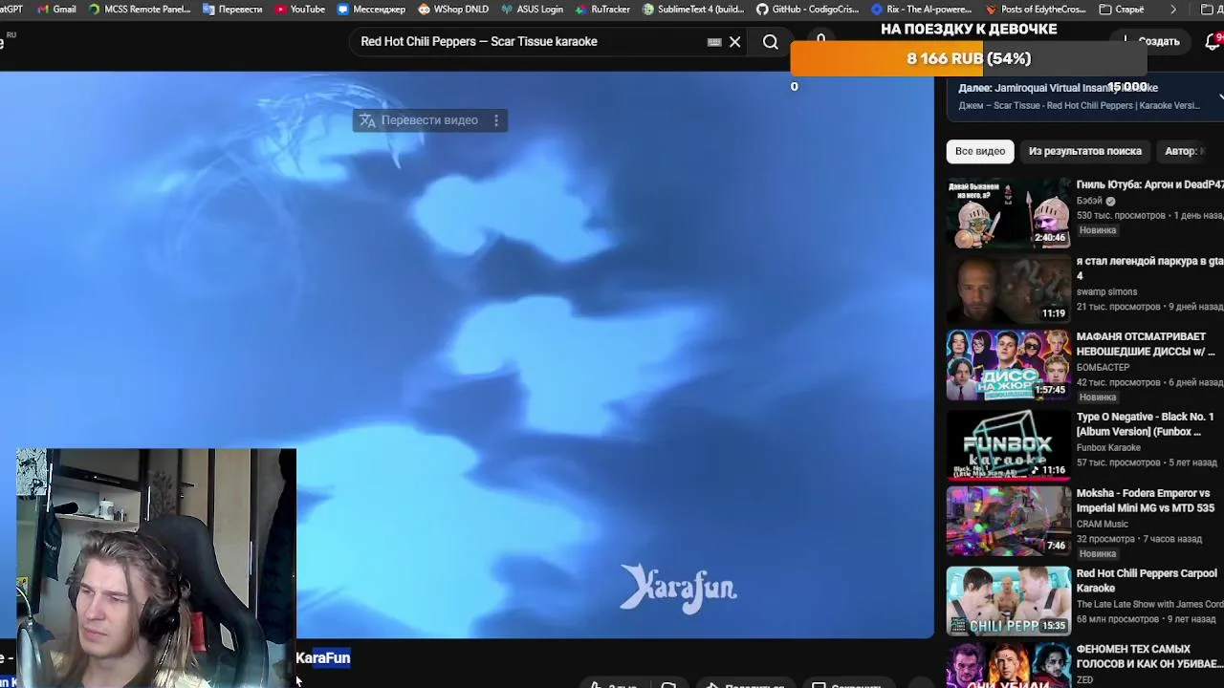Open Moksha Fodera Emperor video title
Screen dimensions: 1224x688
click(x=1146, y=501)
